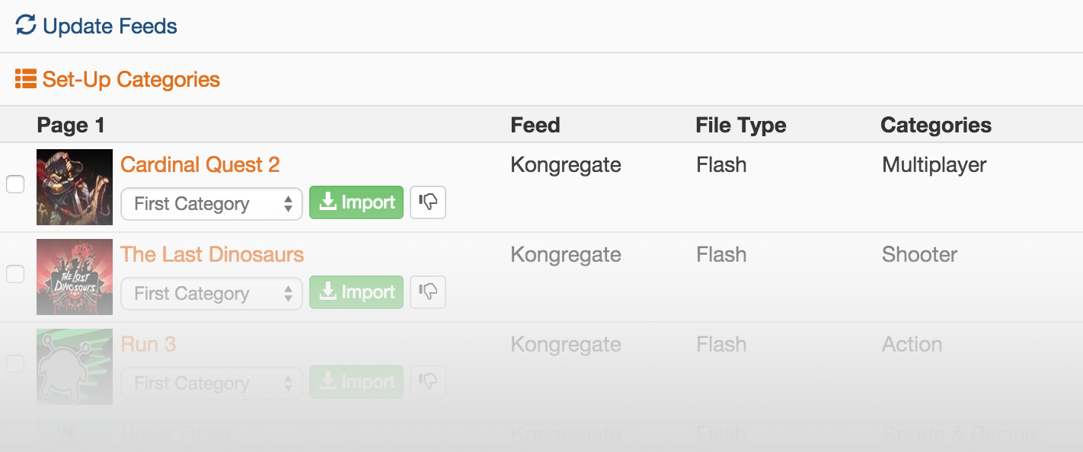Image resolution: width=1083 pixels, height=452 pixels.
Task: Open First Category dropdown for Run 3
Action: point(212,384)
